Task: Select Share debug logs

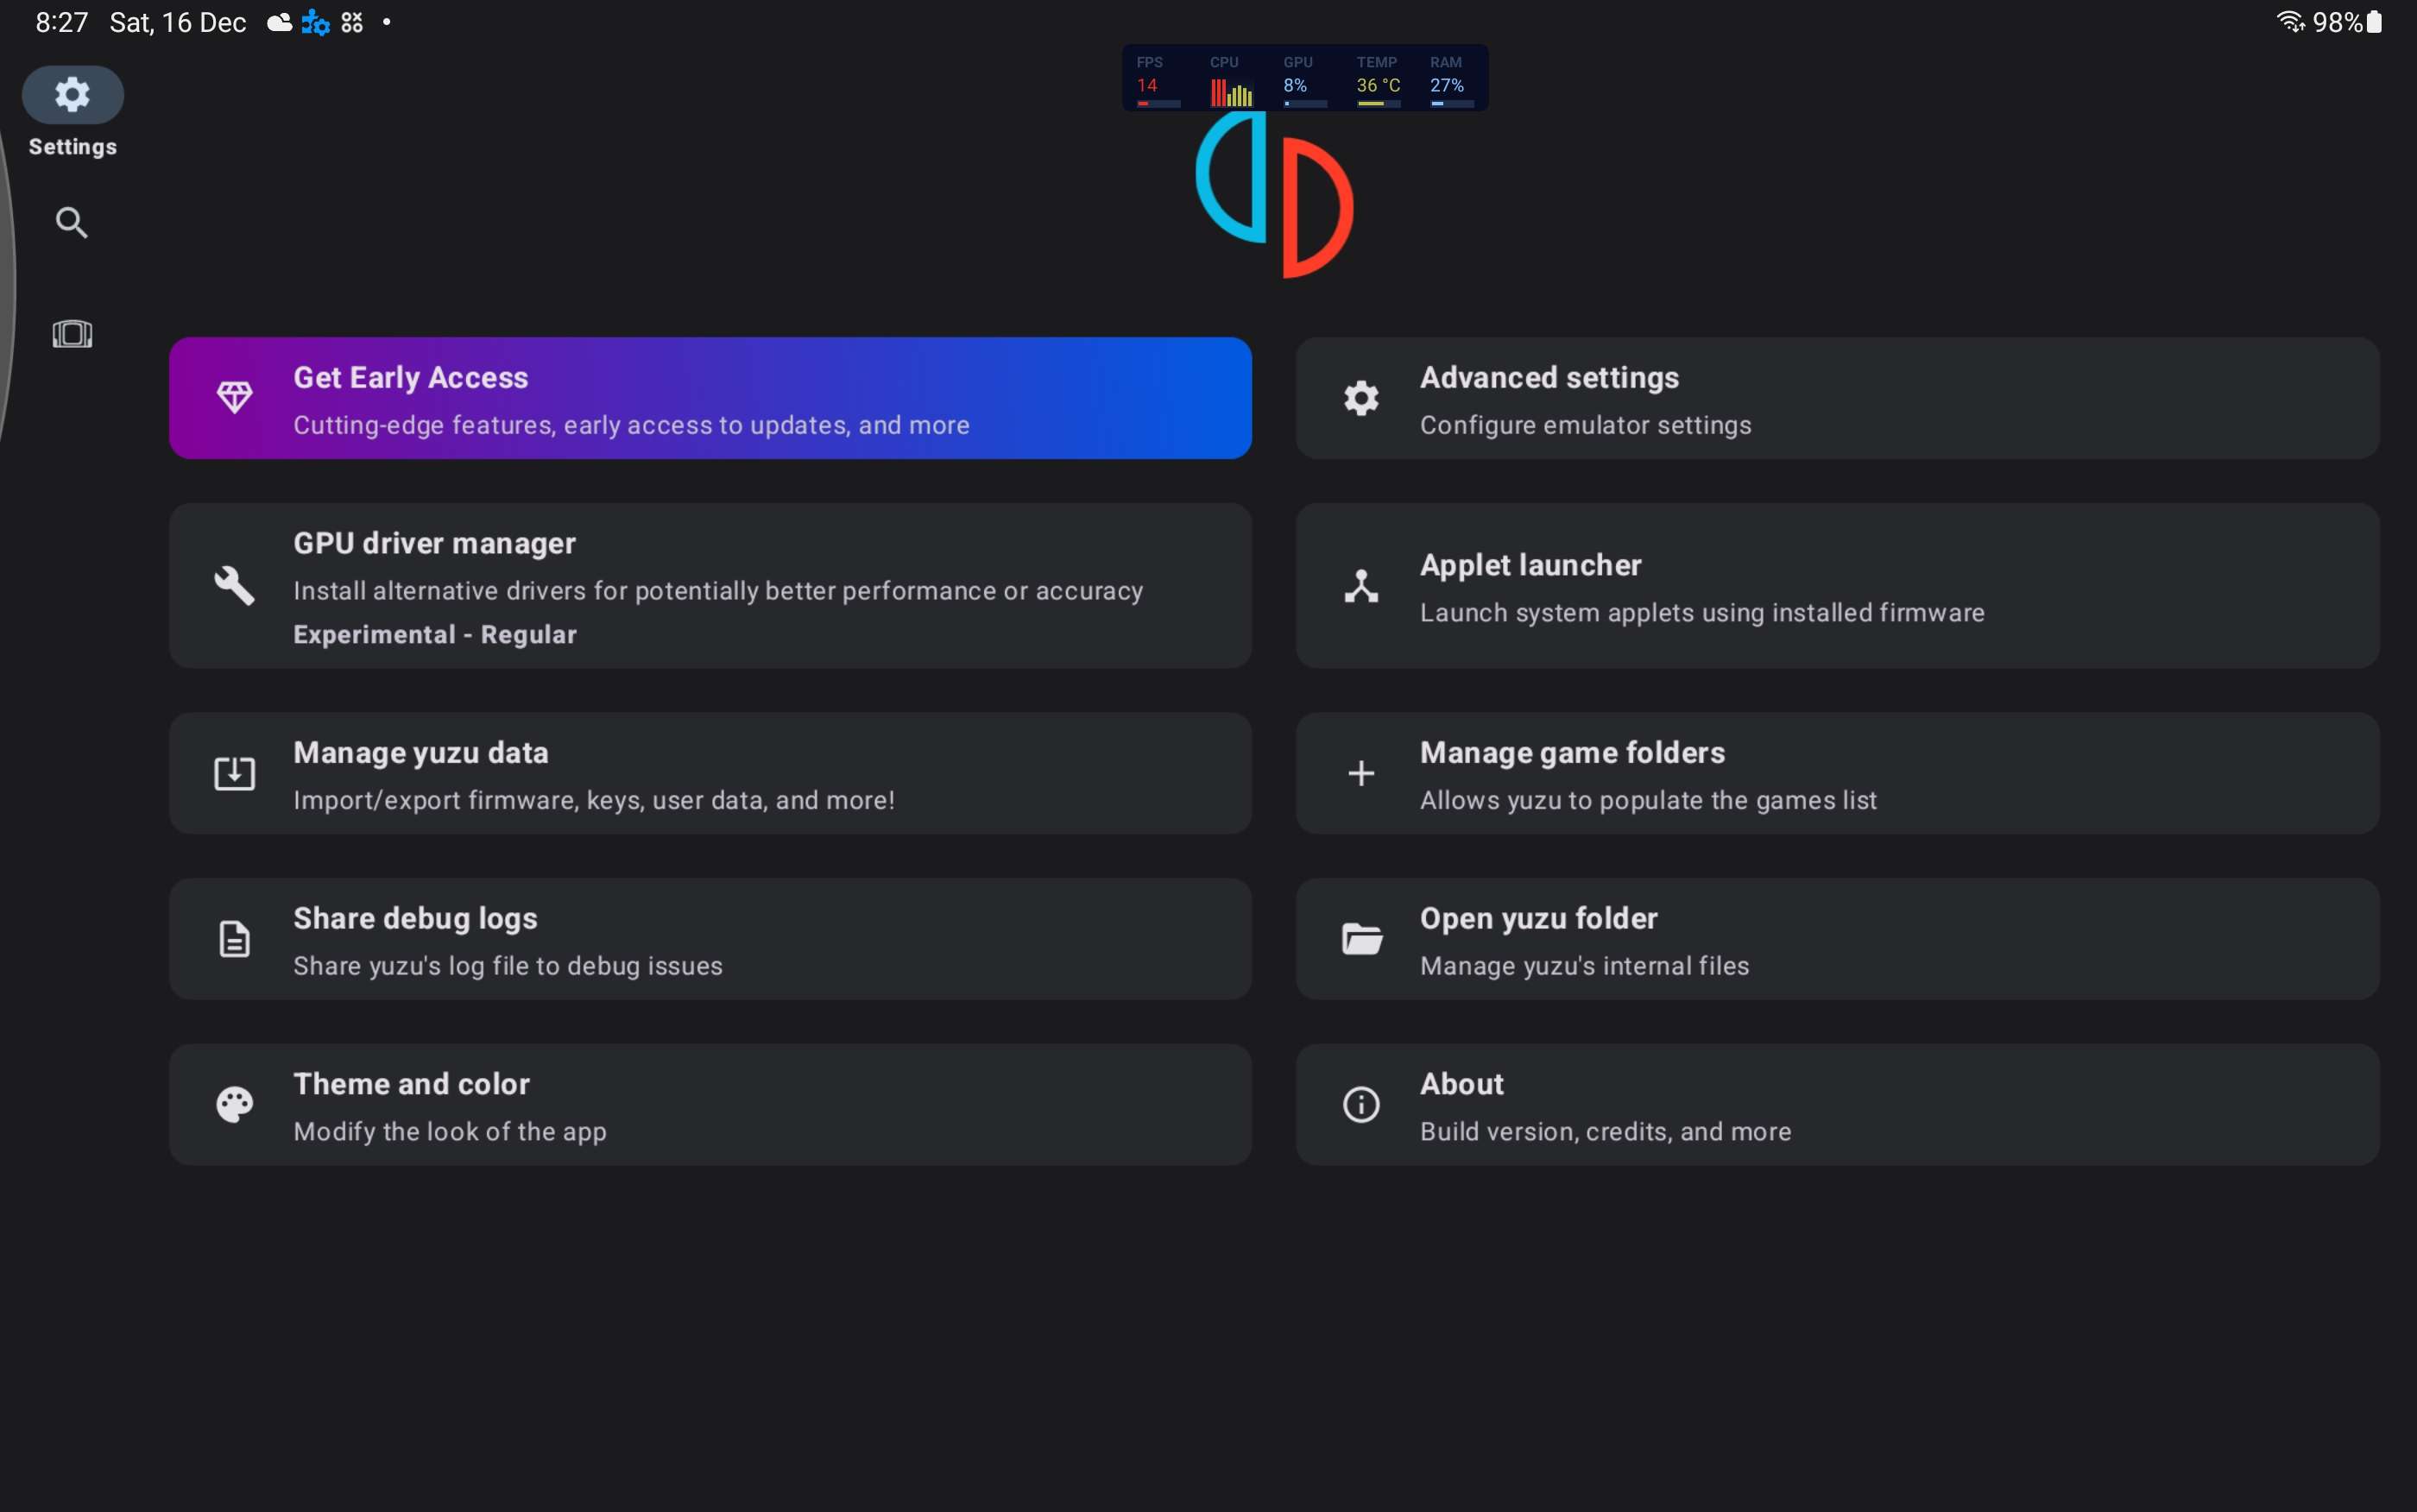Action: [710, 939]
